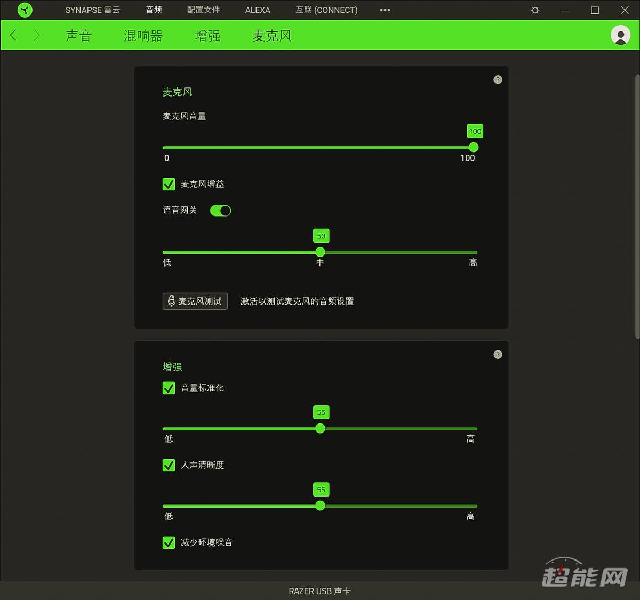This screenshot has width=640, height=600.
Task: Click the RAZER USB 声卡 device label
Action: click(320, 591)
